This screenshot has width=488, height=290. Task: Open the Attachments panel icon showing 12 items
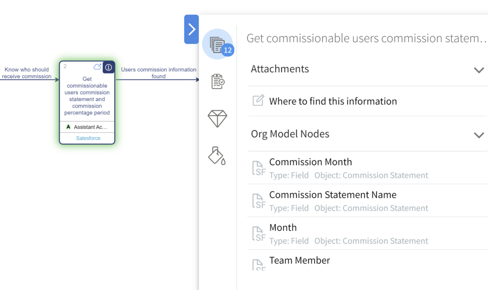click(217, 42)
